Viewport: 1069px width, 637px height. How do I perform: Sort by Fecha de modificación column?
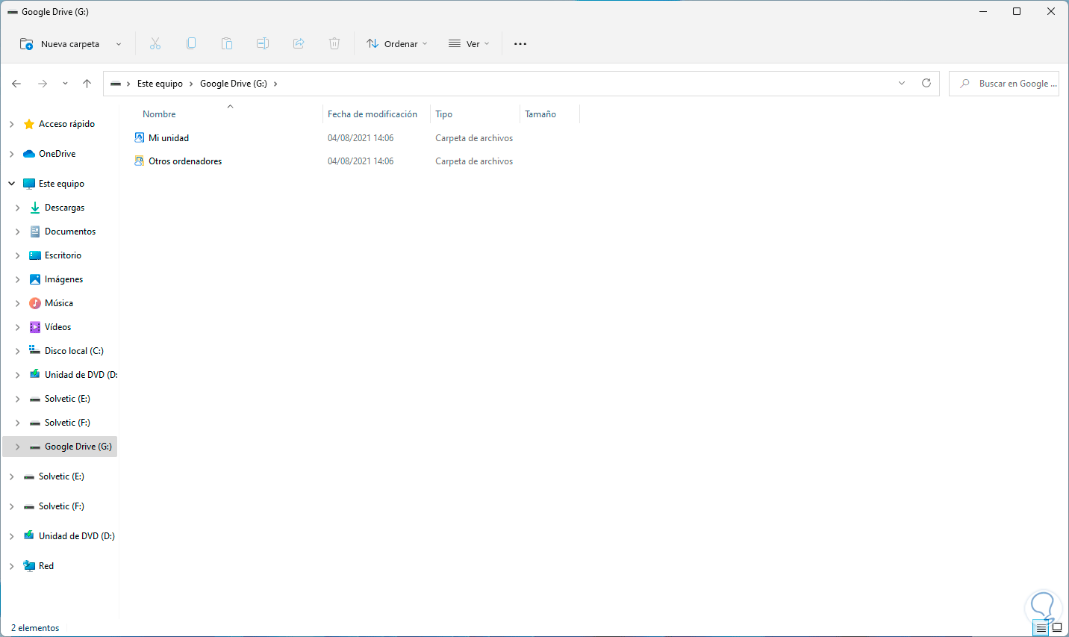(x=373, y=114)
